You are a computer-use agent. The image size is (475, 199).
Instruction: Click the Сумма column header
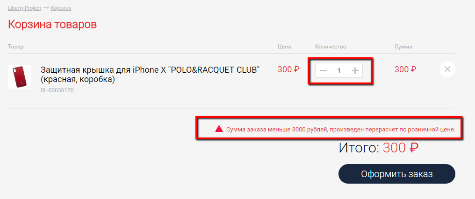click(403, 47)
